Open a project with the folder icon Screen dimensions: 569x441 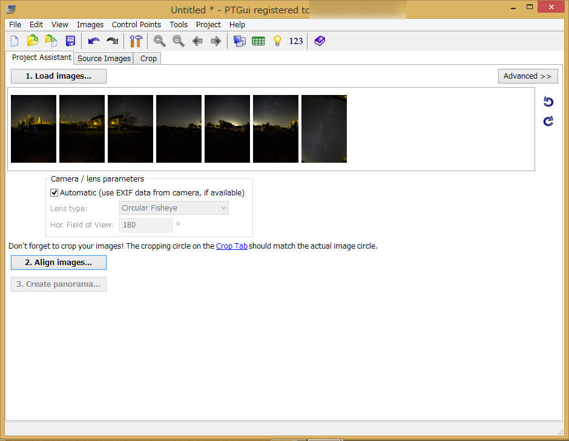point(33,41)
